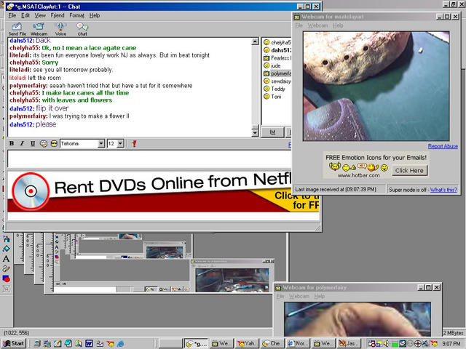Screen dimensions: 466x349
Task: Select the Draw pencil-line tool
Action: point(7,268)
